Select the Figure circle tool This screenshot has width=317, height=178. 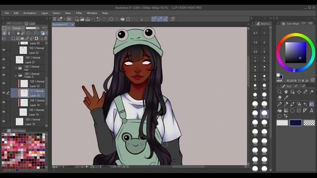tap(293, 110)
